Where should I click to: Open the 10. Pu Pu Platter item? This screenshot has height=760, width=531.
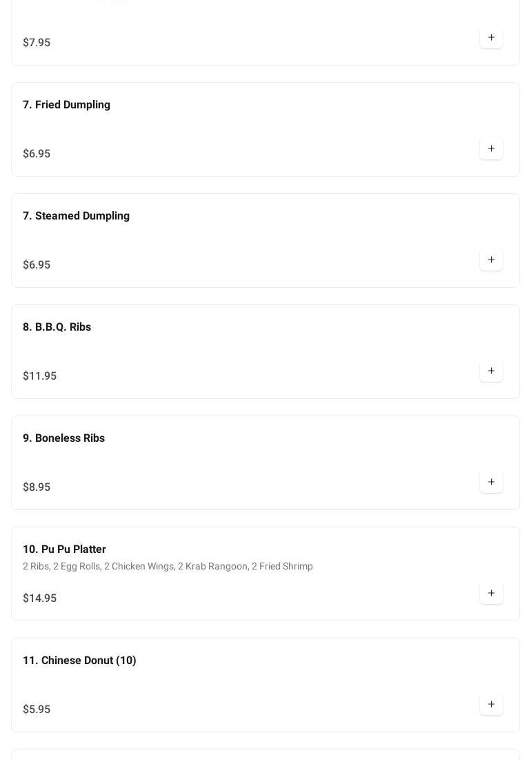[x=64, y=549]
